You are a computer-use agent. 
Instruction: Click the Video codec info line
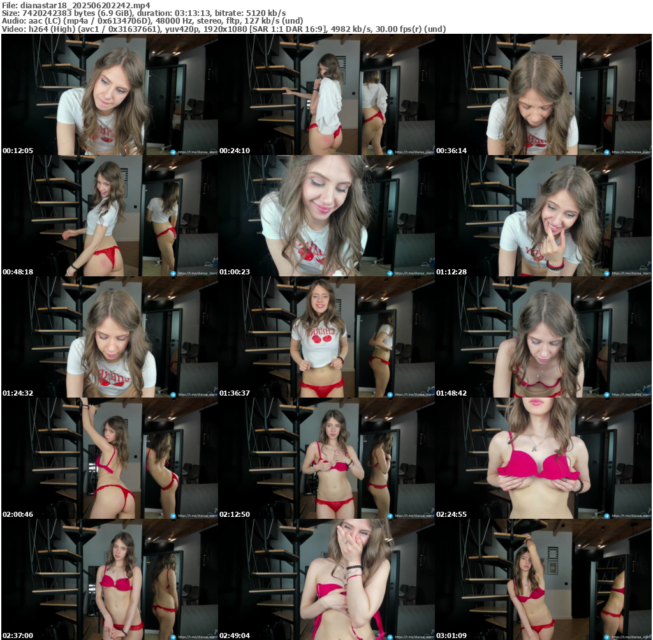coord(223,29)
